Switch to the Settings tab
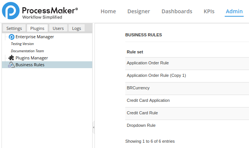This screenshot has width=249, height=148. [14, 28]
